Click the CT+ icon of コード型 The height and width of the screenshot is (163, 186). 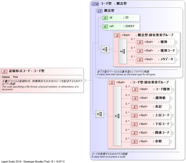click(x=95, y=4)
